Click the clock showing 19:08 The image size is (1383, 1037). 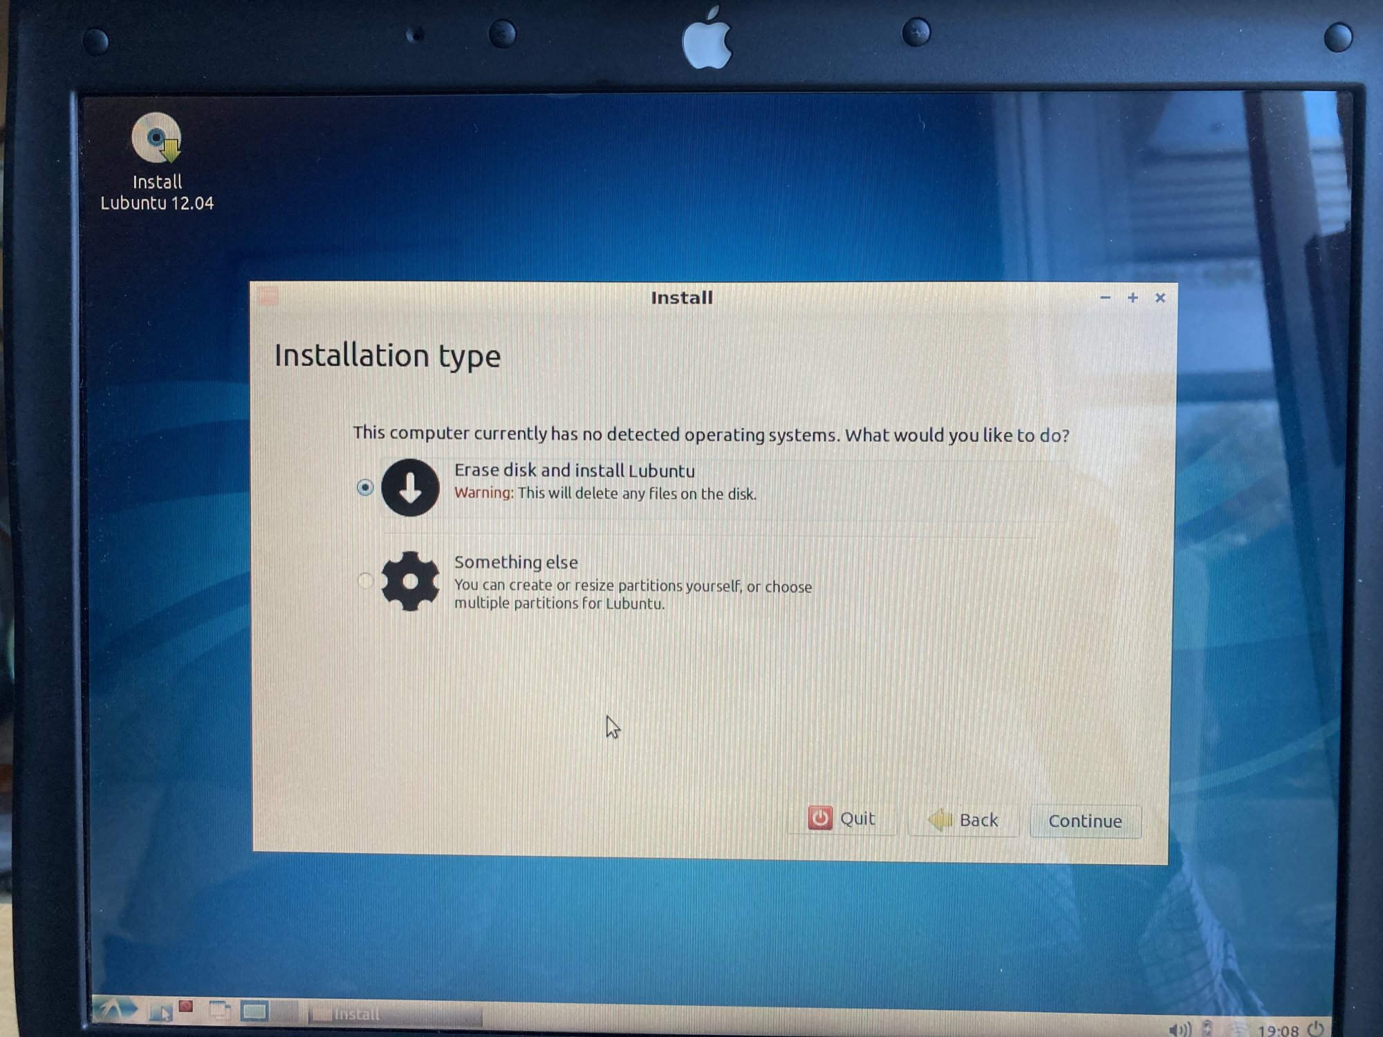1279,1030
